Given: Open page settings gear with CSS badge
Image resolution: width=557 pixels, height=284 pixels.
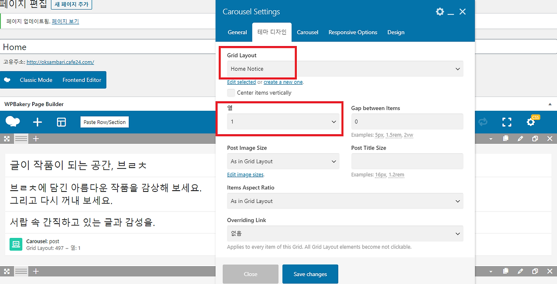Looking at the screenshot, I should [x=531, y=122].
